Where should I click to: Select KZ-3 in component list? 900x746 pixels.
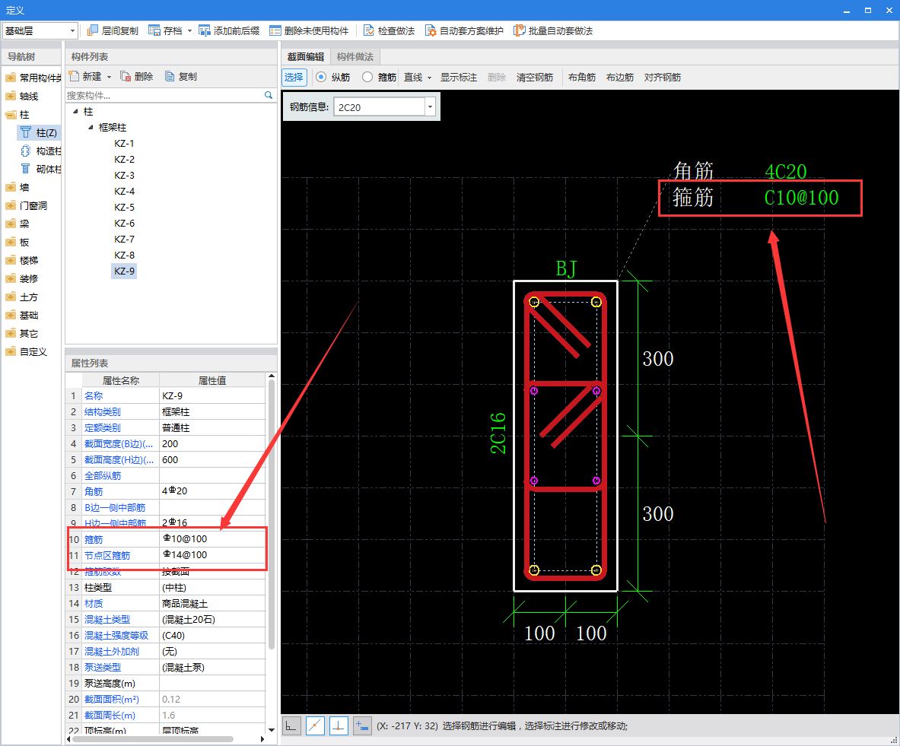click(x=124, y=175)
